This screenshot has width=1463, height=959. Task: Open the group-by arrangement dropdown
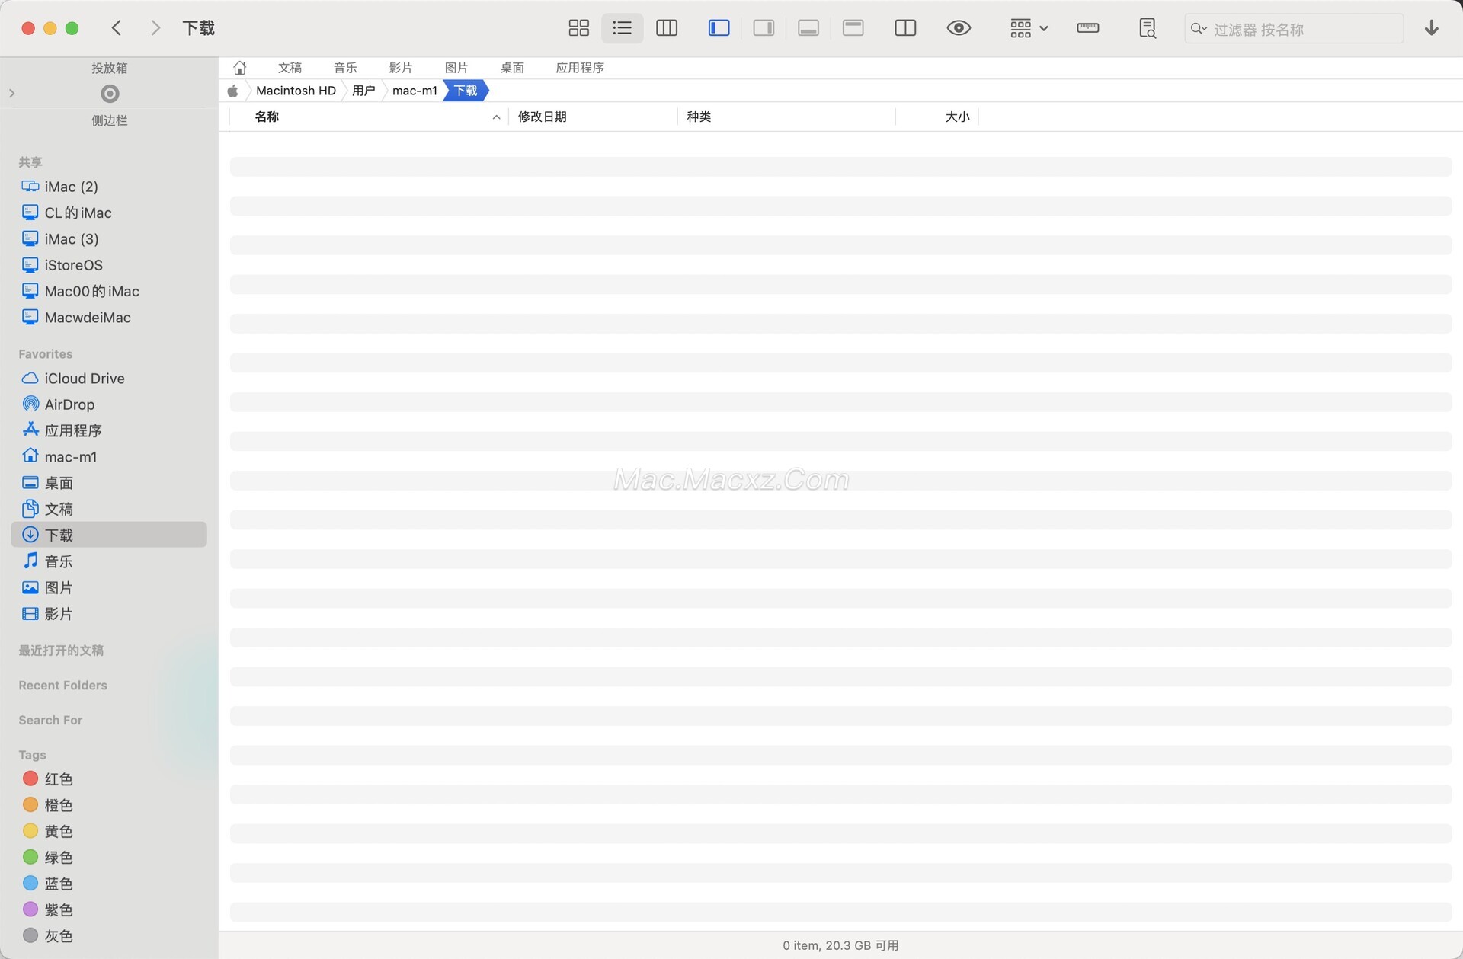(1029, 28)
